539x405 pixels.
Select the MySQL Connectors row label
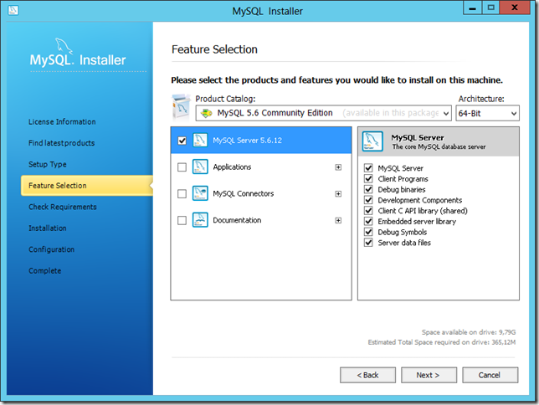click(244, 194)
